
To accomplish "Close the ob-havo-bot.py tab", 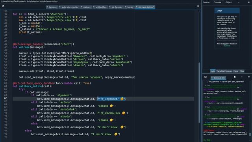I will 137,7.
